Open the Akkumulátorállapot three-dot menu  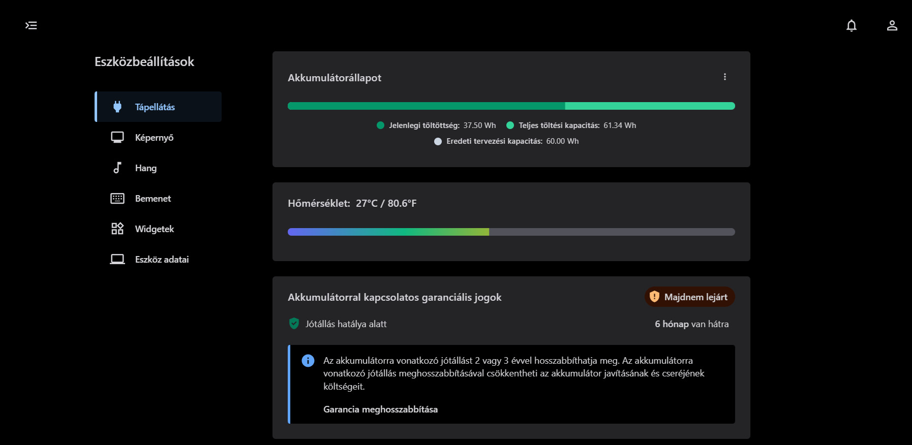725,77
